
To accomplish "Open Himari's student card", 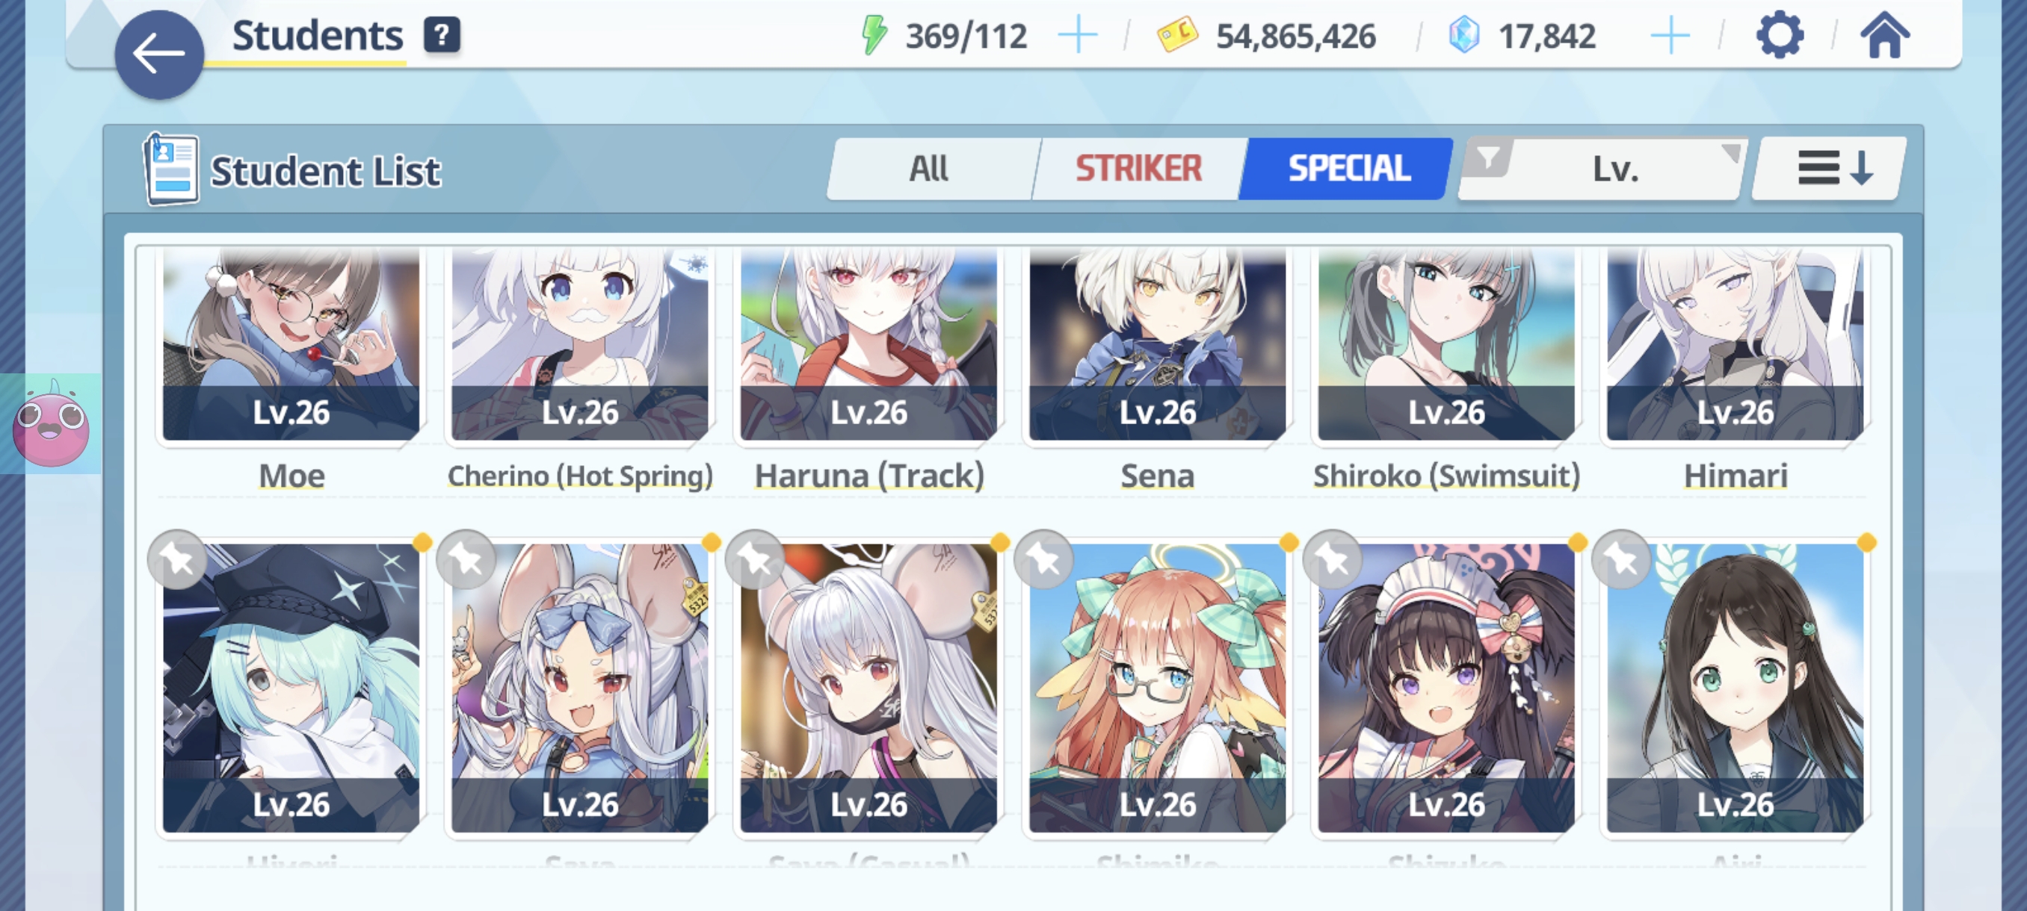I will (x=1735, y=346).
